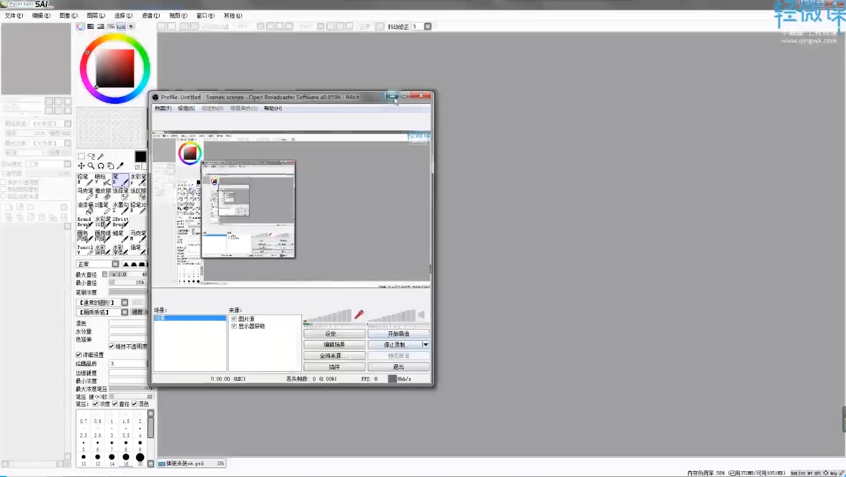This screenshot has width=846, height=477.
Task: Select the 选区擦 selection eraser tool
Action: click(138, 194)
